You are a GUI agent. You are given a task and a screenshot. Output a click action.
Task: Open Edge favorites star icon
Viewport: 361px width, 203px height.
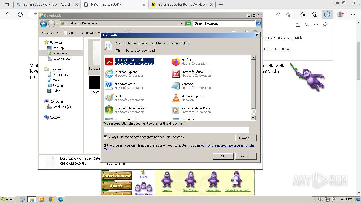302,14
